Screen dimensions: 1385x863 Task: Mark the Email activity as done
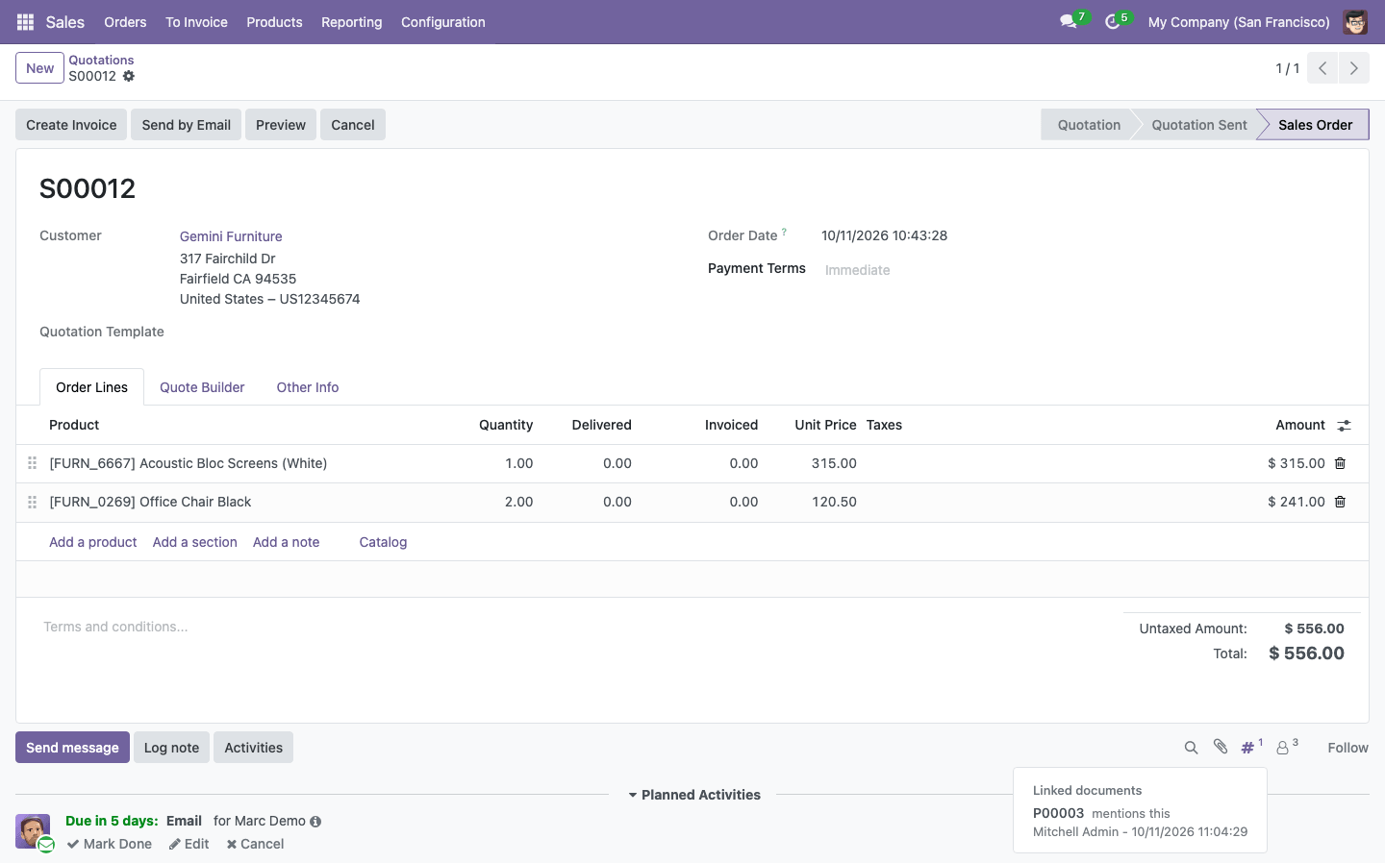(x=110, y=844)
